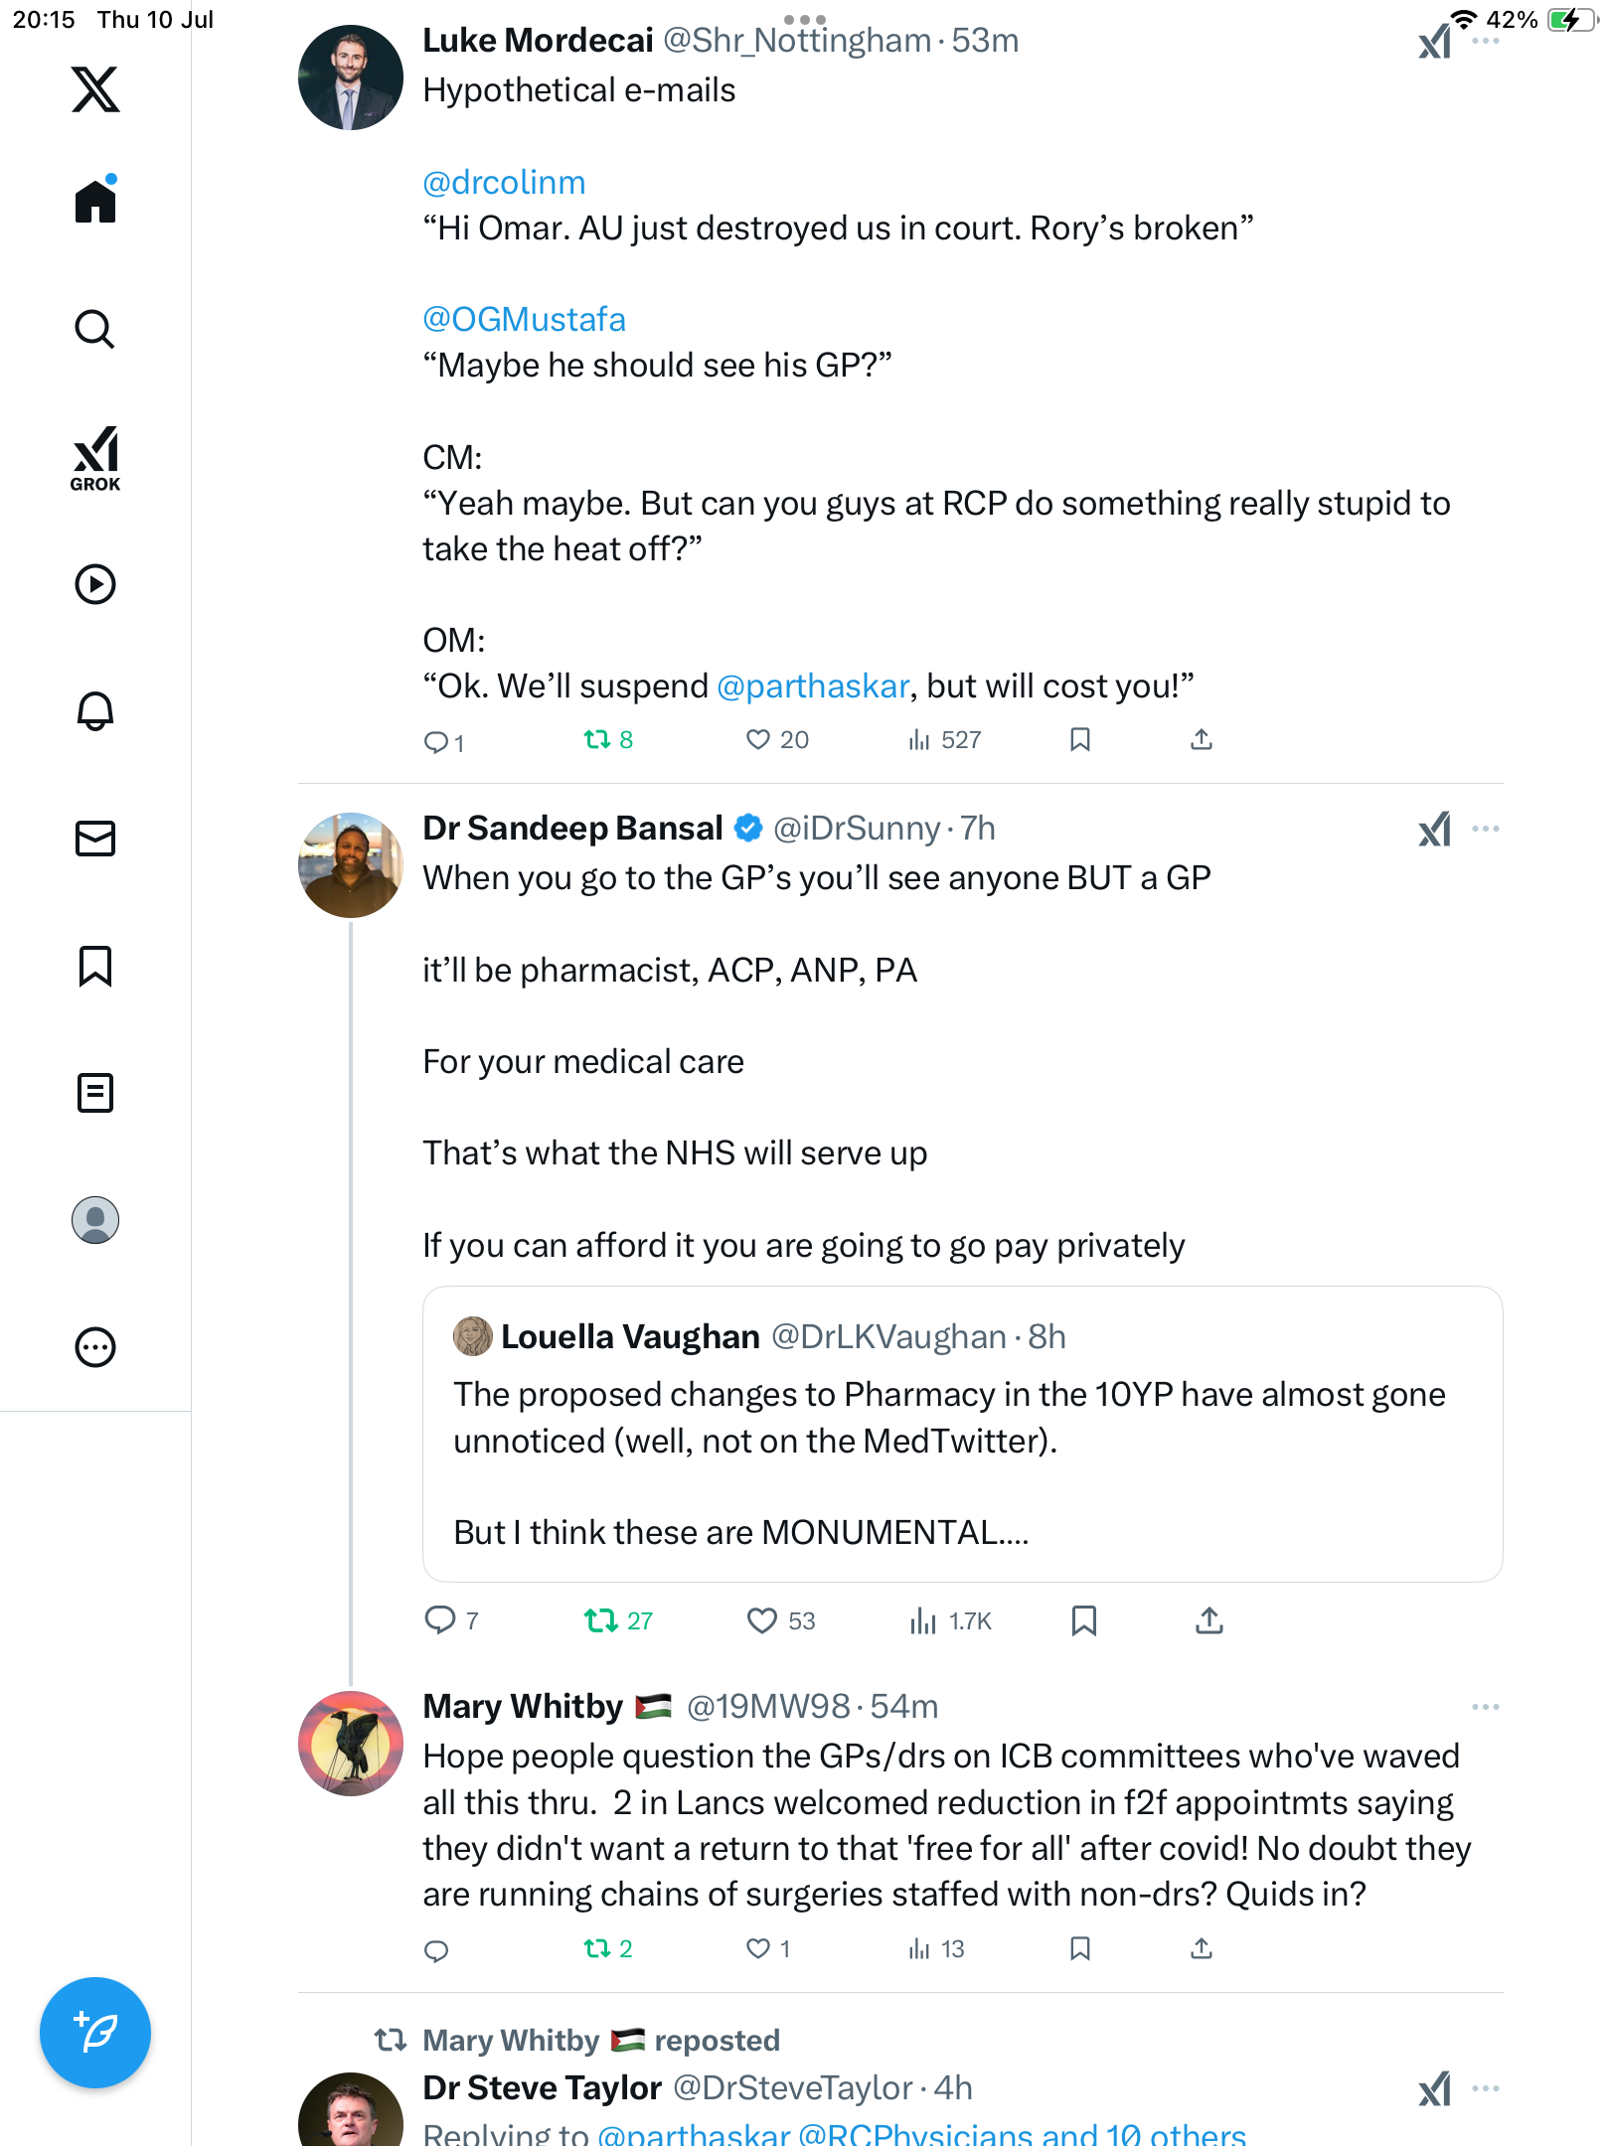
Task: Open more options on Mary Whitby's post
Action: click(x=1486, y=1707)
